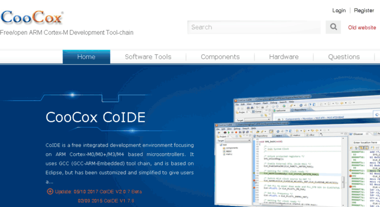Click the CooCox CoIDE banner heading

click(95, 117)
